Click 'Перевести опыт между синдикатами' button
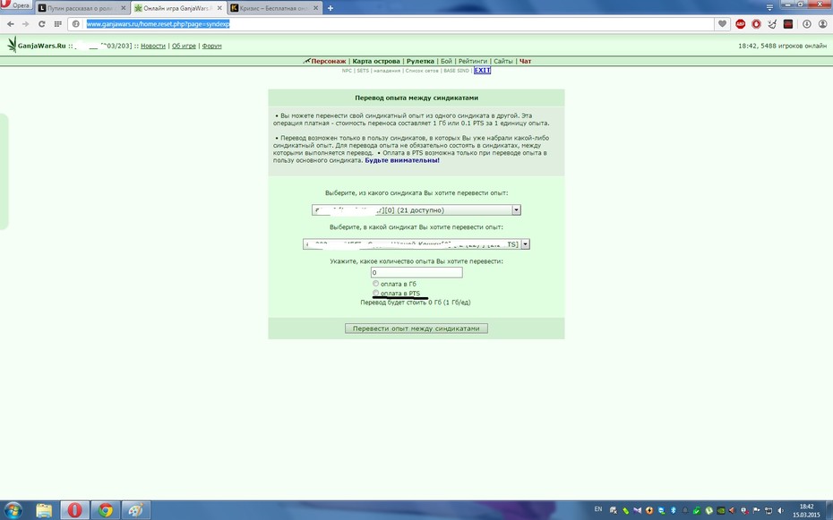This screenshot has width=833, height=520. click(x=416, y=328)
